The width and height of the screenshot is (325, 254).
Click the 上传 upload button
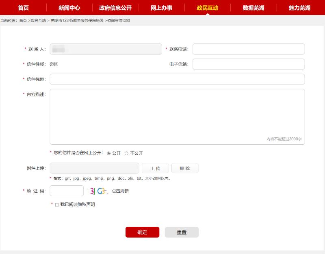point(155,168)
